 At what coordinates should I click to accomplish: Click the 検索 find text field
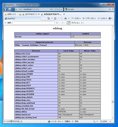(33, 23)
